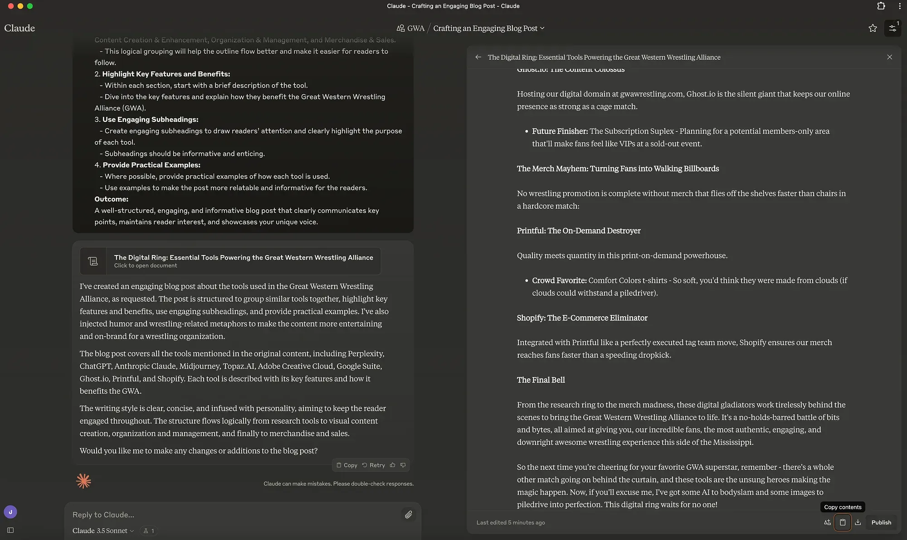Click the 'Future Finisher:' bullet text
Viewport: 907px width, 540px height.
tap(560, 131)
